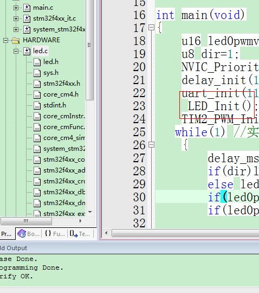This screenshot has height=293, width=259.
Task: Click the core_cmInstr header file icon
Action: point(37,116)
